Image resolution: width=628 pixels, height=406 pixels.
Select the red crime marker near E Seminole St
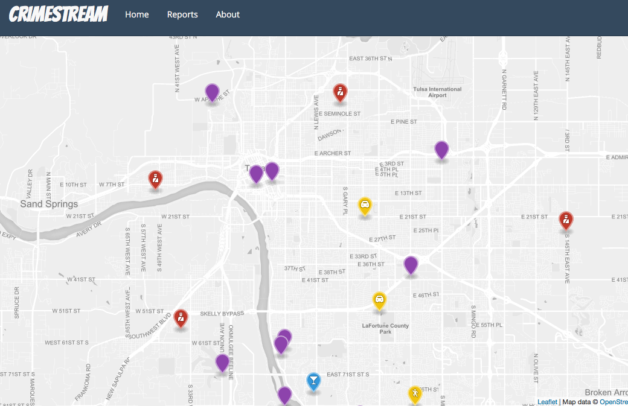click(x=340, y=94)
